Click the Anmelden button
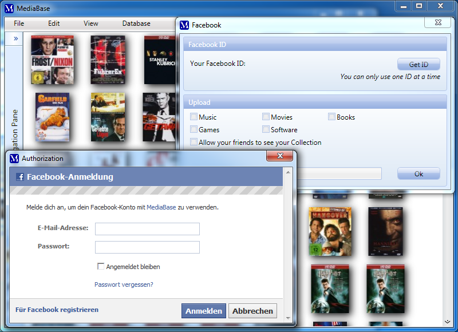This screenshot has height=332, width=458. click(x=204, y=311)
